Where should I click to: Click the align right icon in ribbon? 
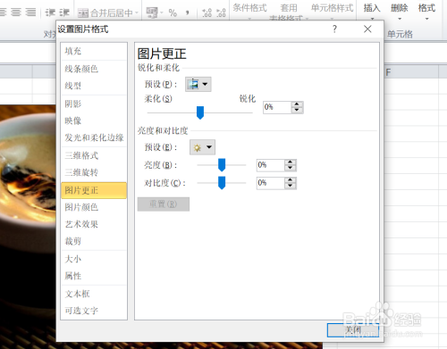tap(30, 12)
